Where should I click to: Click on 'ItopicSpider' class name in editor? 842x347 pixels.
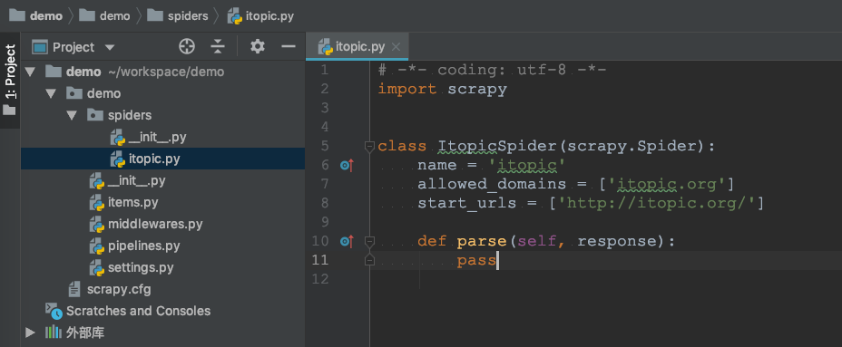pyautogui.click(x=497, y=146)
